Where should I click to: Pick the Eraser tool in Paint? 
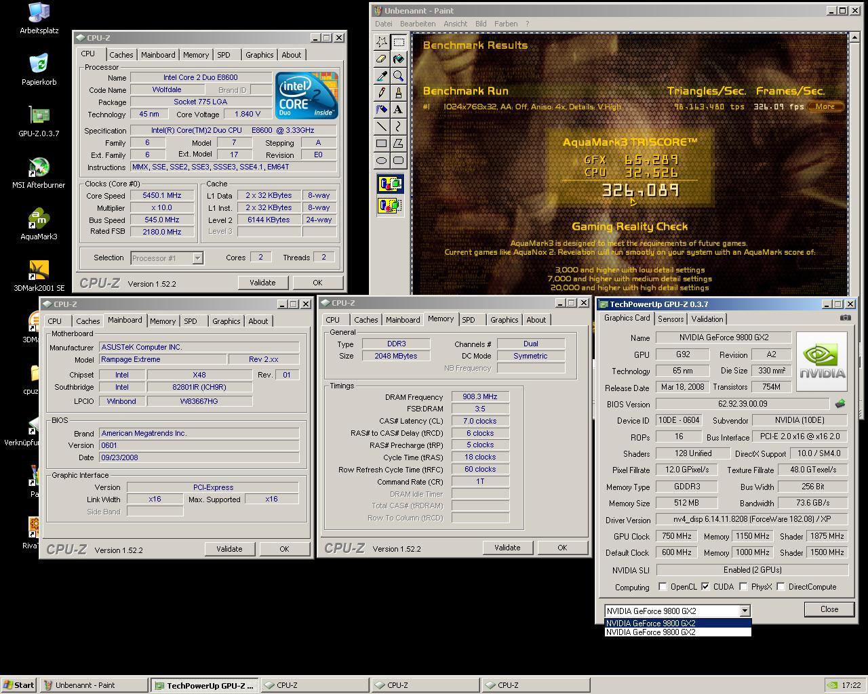pos(382,59)
